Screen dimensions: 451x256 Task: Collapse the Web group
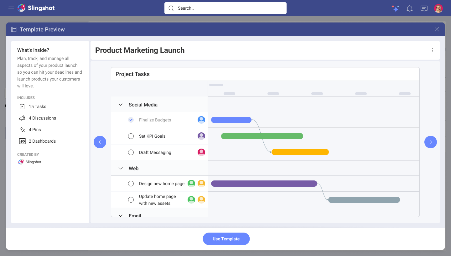click(121, 168)
